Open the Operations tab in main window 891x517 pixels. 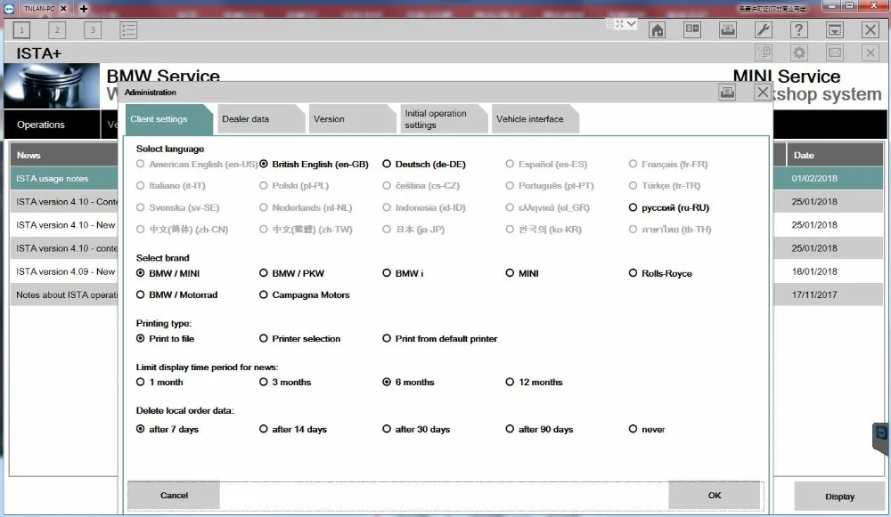point(52,125)
